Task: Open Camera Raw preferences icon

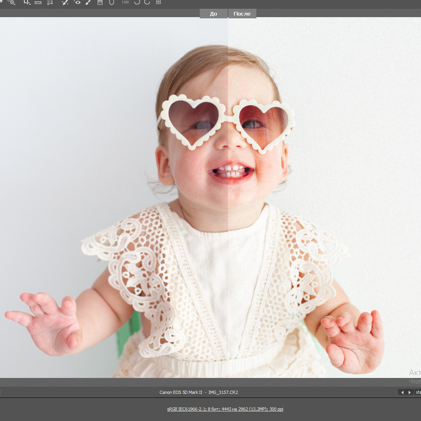Action: coord(125,3)
